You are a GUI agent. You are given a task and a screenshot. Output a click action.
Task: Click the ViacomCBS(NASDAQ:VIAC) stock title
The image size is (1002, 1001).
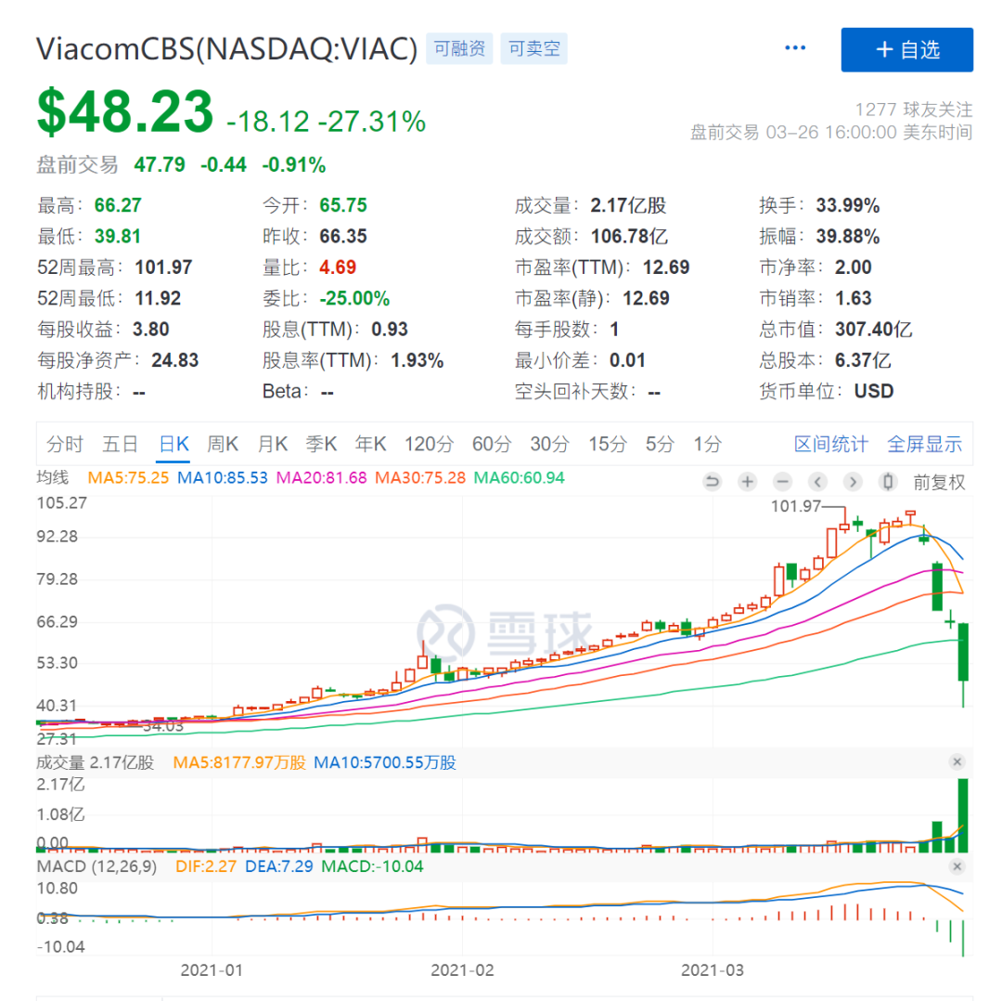227,49
